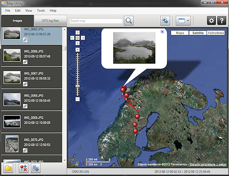Image resolution: width=229 pixels, height=176 pixels.
Task: Click link icon under IMG_0067.JPG
Action: point(25,84)
